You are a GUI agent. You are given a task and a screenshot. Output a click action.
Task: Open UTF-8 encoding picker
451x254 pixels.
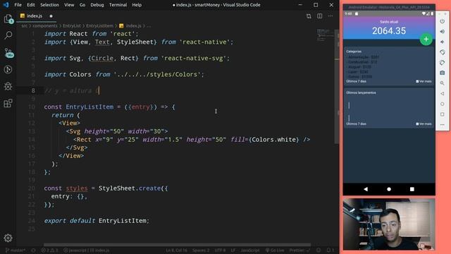(220, 250)
